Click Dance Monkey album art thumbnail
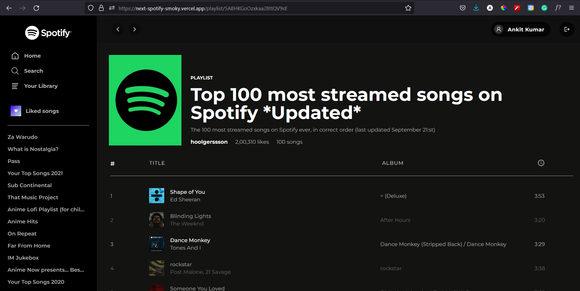 pos(157,244)
